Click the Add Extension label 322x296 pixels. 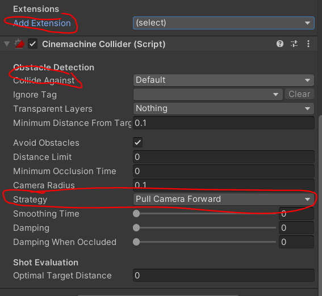(x=42, y=23)
